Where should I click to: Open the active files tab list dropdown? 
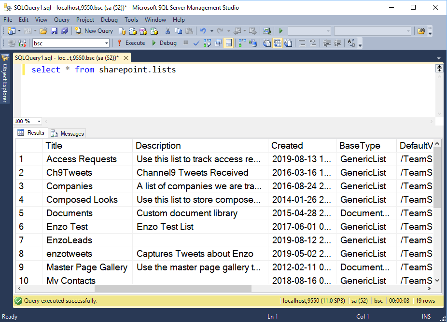coord(438,58)
